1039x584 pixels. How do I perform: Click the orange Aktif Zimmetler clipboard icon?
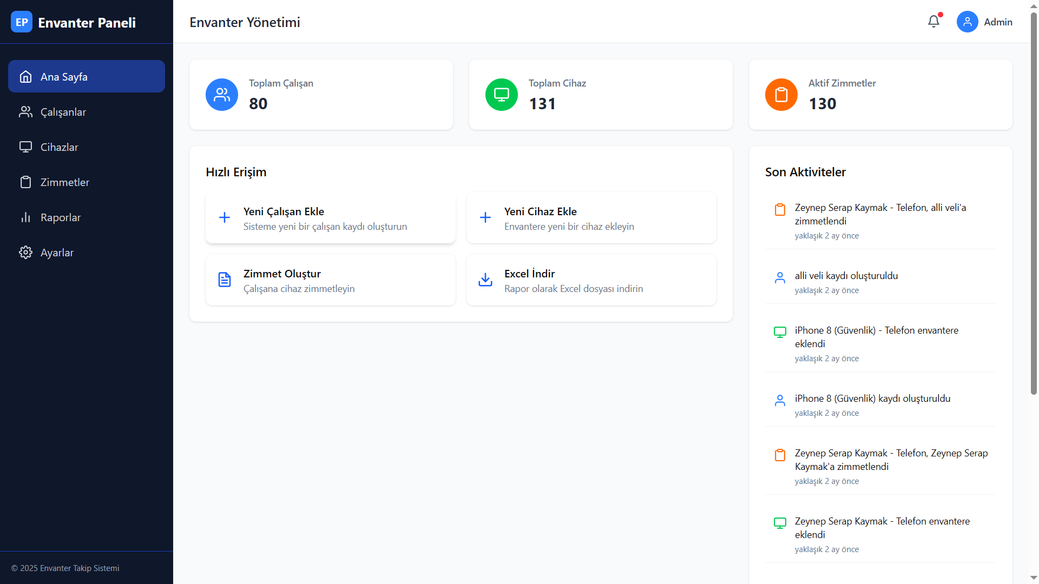(781, 95)
